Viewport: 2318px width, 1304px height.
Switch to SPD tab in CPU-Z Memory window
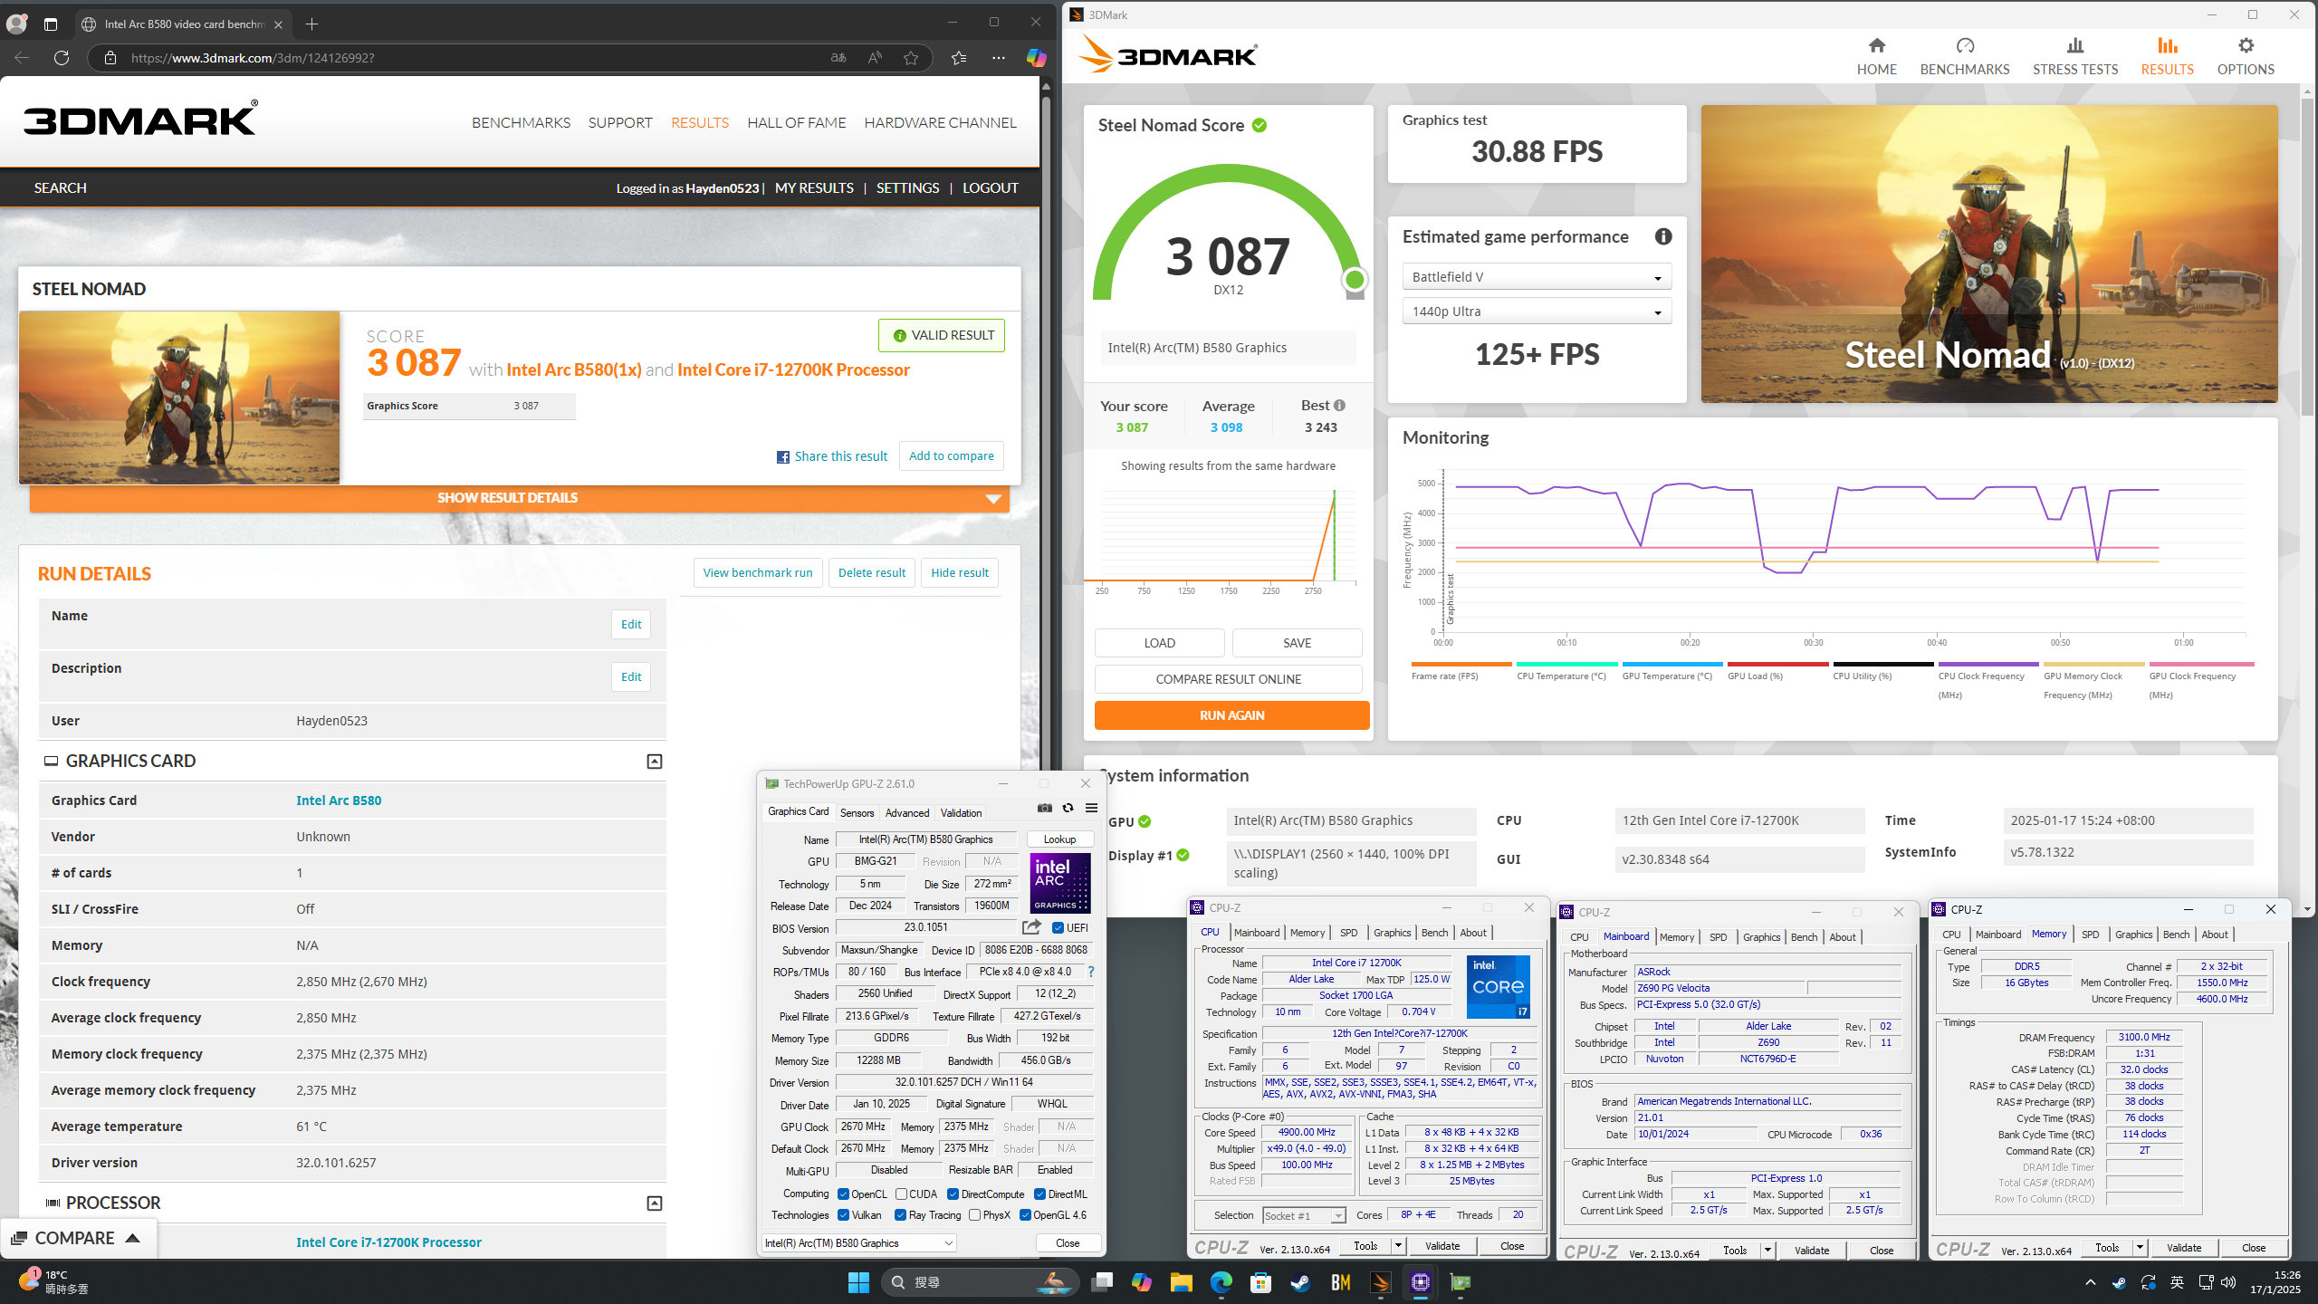2090,935
